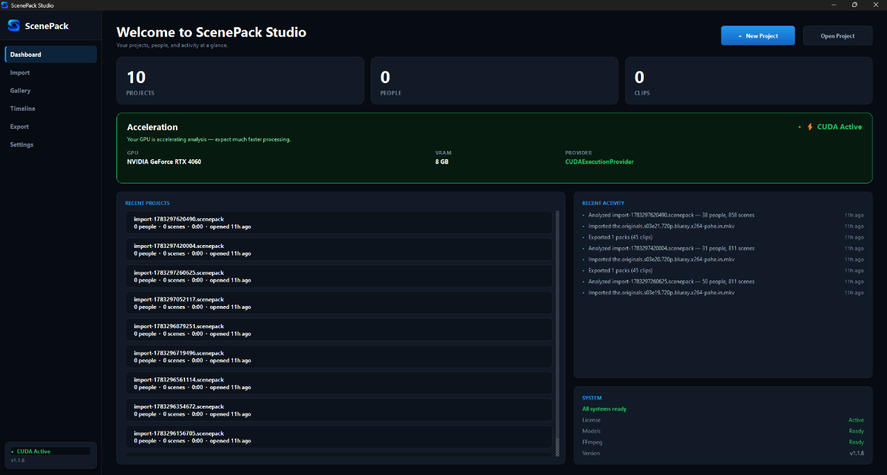Close the ScenePack Studio window

click(875, 5)
